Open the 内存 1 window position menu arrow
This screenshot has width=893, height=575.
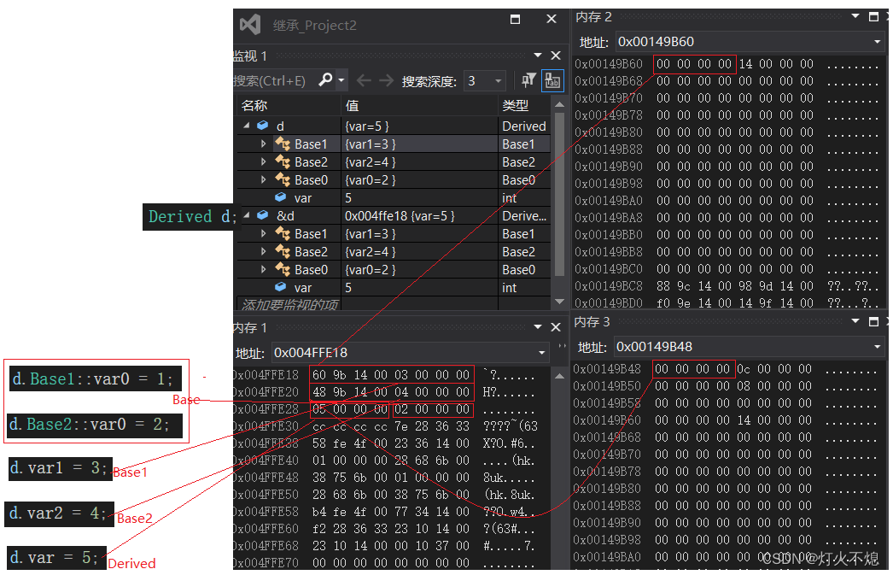[x=538, y=327]
